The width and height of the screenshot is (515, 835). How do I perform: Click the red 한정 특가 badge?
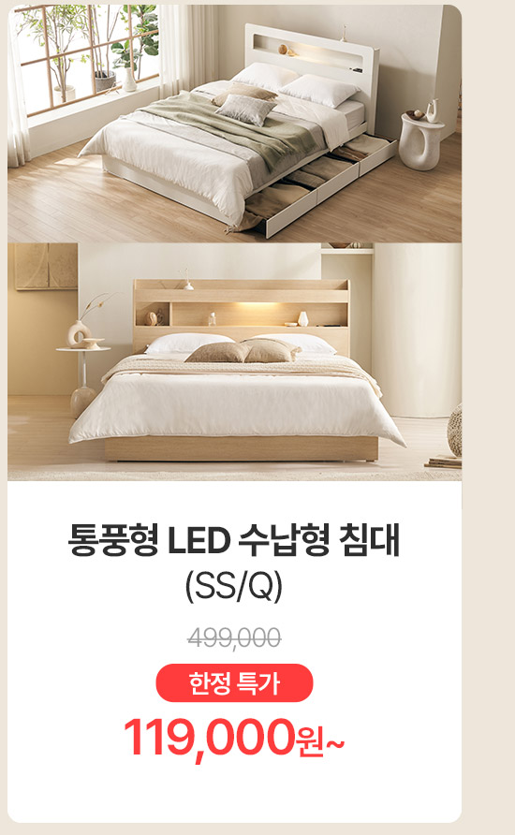coord(234,683)
